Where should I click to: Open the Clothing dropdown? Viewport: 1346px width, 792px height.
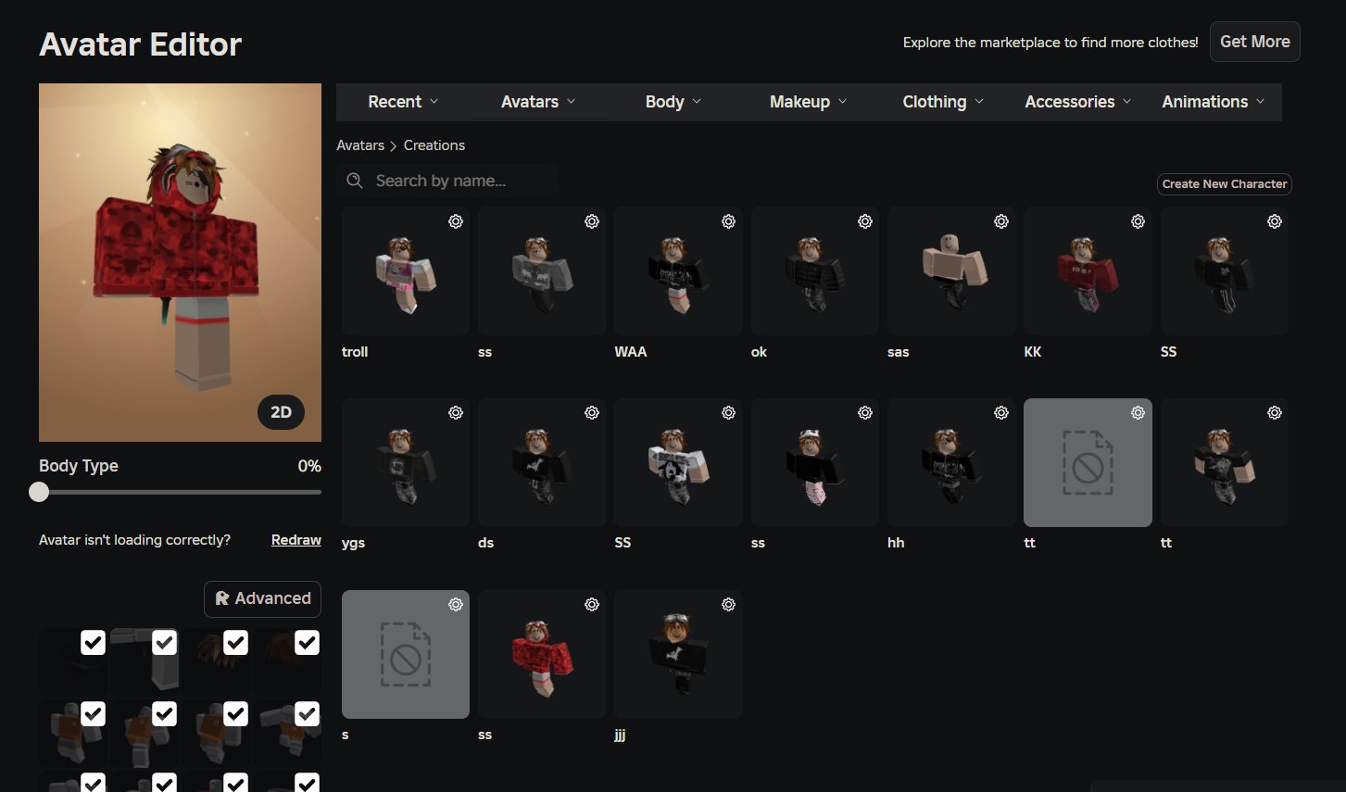[x=943, y=102]
